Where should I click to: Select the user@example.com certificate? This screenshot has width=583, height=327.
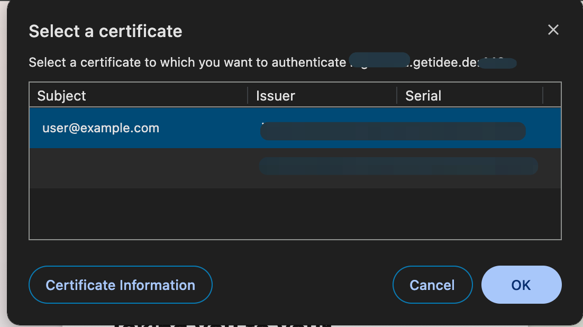(x=101, y=128)
